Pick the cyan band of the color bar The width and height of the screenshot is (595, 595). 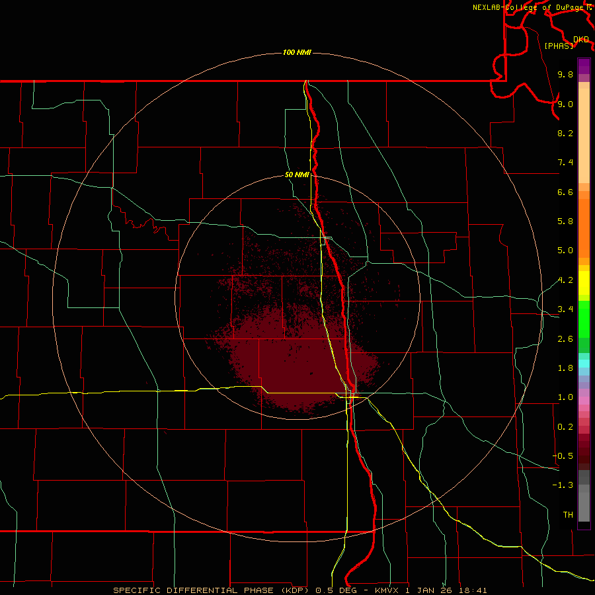pyautogui.click(x=584, y=364)
